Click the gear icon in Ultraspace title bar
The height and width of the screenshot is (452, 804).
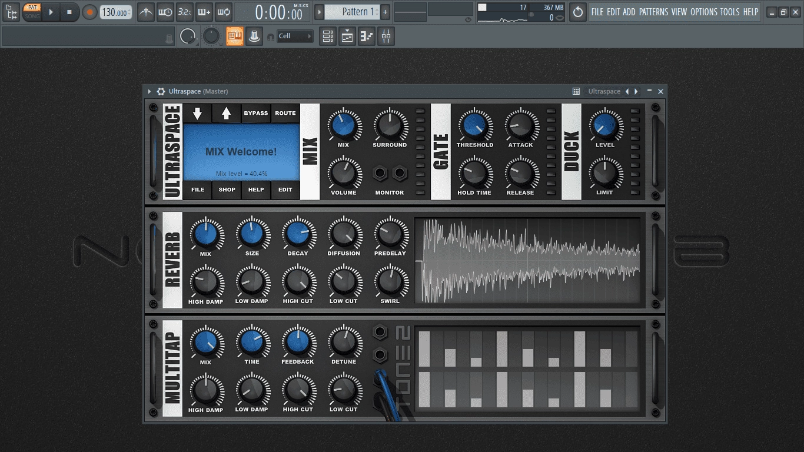coord(161,91)
